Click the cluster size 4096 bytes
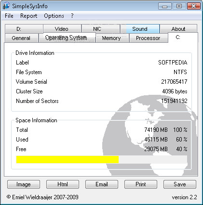Image resolution: width=203 pixels, height=205 pixels. pyautogui.click(x=175, y=91)
